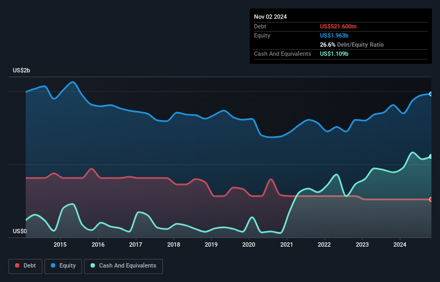Click the US$521.600m debt value

tap(338, 26)
